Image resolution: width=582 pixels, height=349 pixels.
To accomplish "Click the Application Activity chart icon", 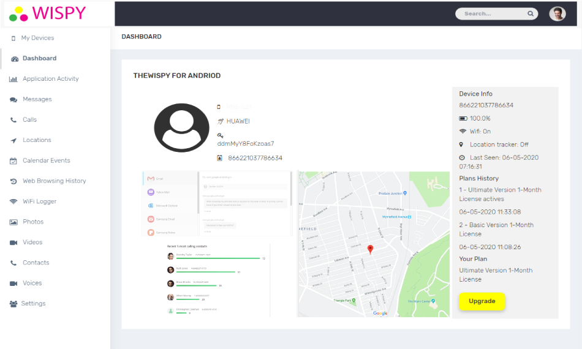I will (13, 79).
